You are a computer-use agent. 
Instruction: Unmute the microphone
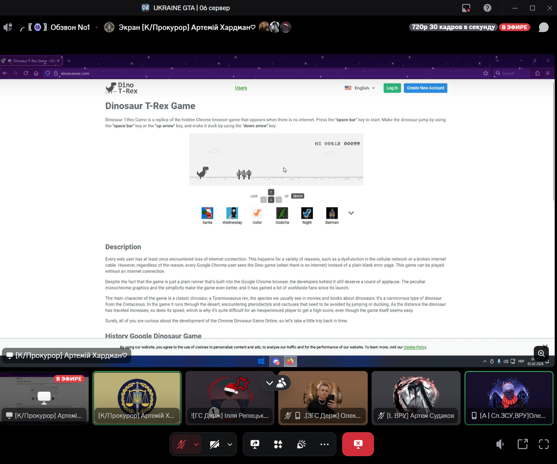tap(181, 444)
